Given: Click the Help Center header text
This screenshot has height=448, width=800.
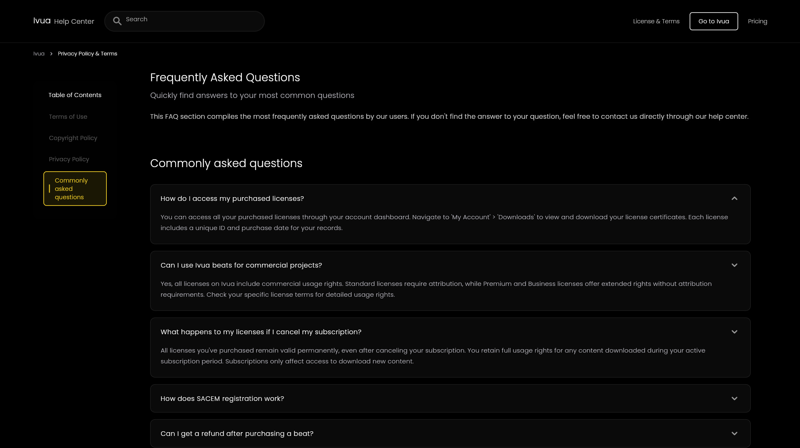Looking at the screenshot, I should pyautogui.click(x=74, y=21).
